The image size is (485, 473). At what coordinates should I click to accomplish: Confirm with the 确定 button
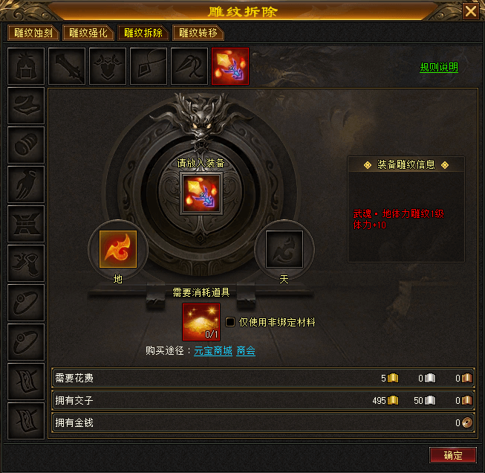click(x=453, y=455)
